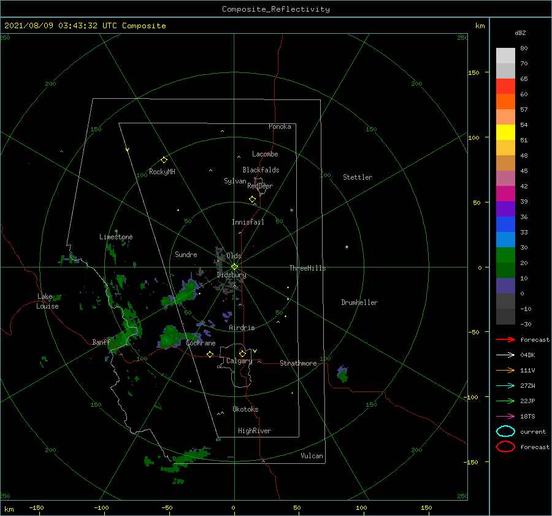
Task: Click the Didsbury label
Action: 231,275
